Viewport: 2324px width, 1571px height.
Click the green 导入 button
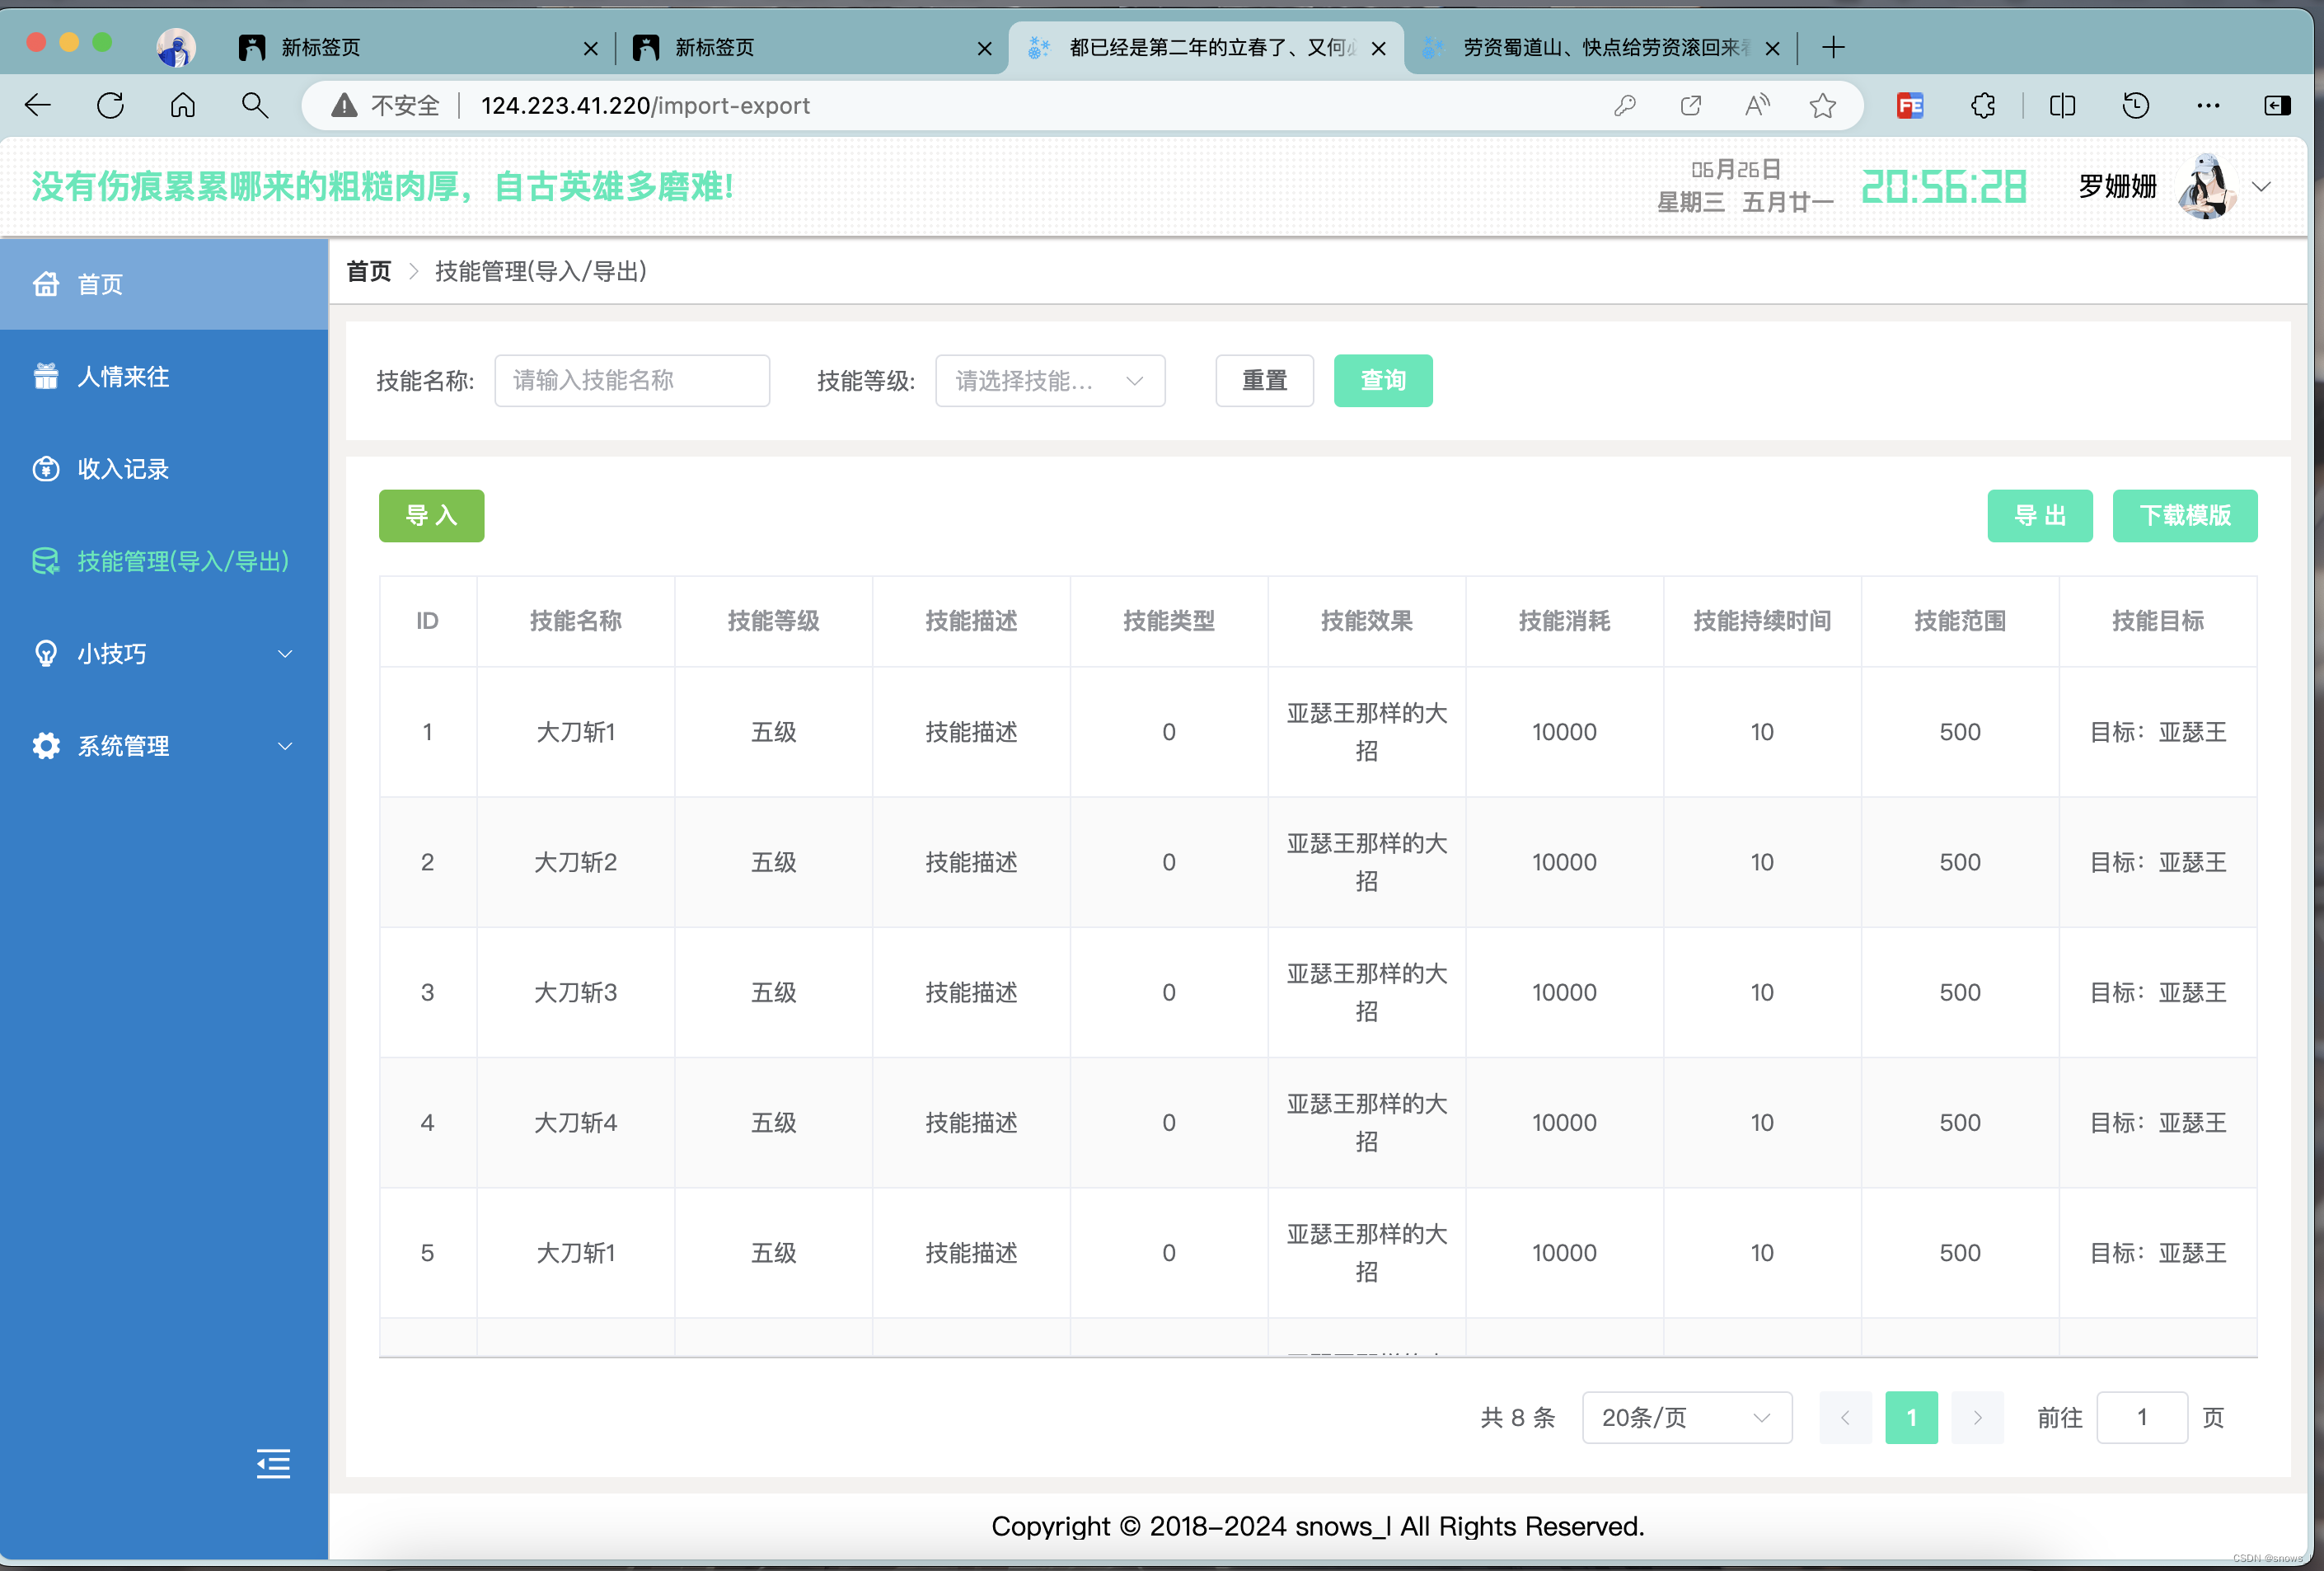[x=431, y=516]
